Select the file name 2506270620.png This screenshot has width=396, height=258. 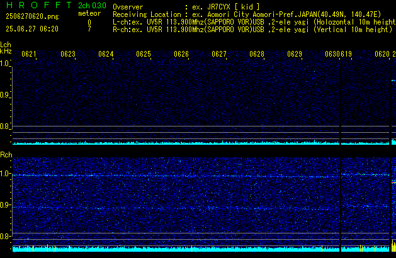click(32, 16)
